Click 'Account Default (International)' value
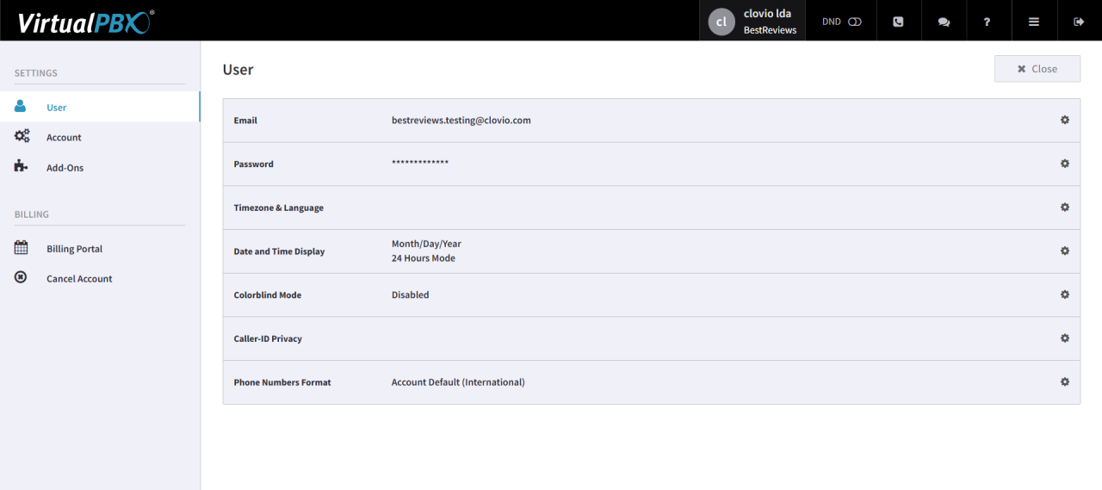The height and width of the screenshot is (490, 1102). point(458,382)
